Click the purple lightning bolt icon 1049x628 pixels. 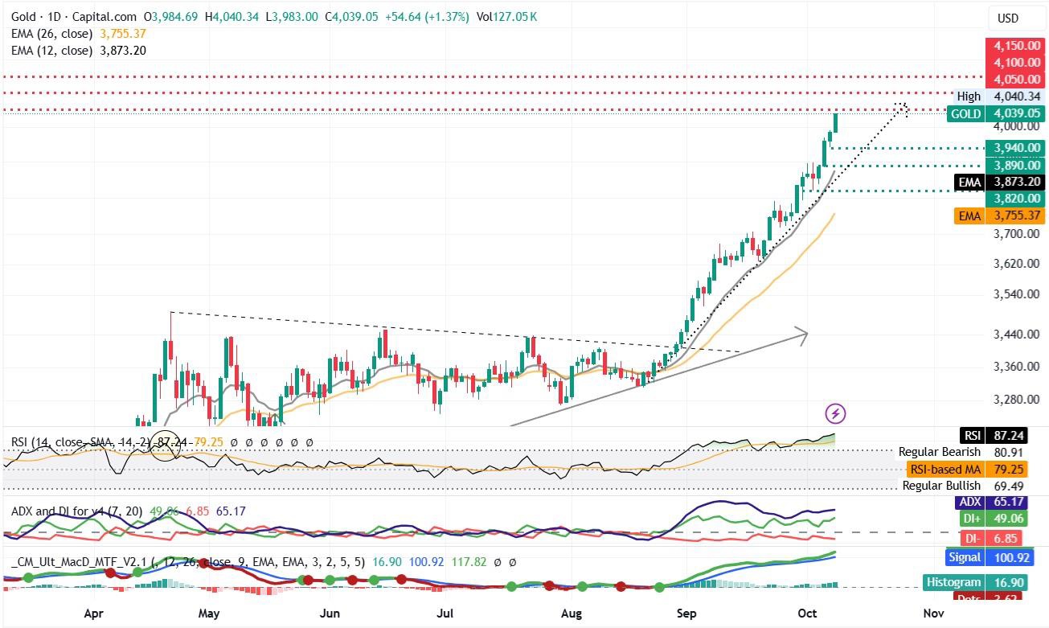pos(835,414)
